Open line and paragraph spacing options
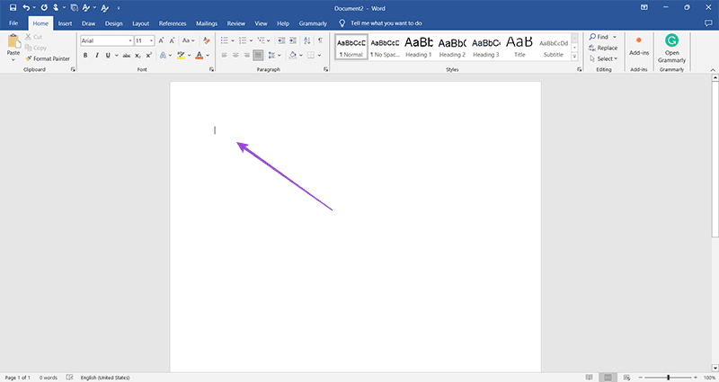This screenshot has width=719, height=382. tap(272, 56)
